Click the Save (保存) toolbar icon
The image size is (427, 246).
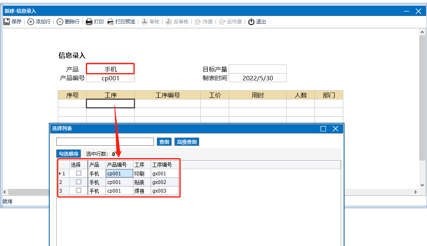tap(7, 22)
